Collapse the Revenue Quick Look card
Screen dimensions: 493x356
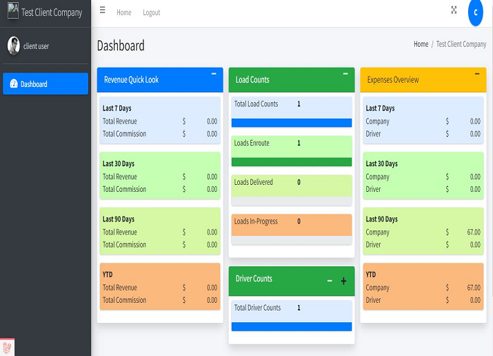(x=214, y=73)
